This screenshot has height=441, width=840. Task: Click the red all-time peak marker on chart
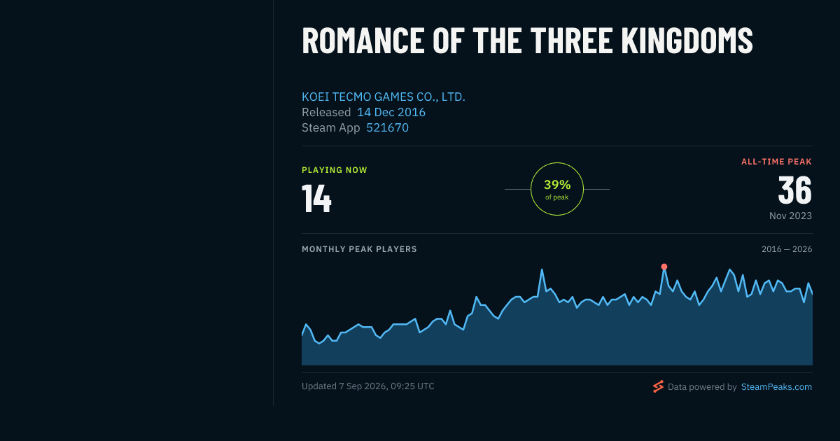[664, 267]
